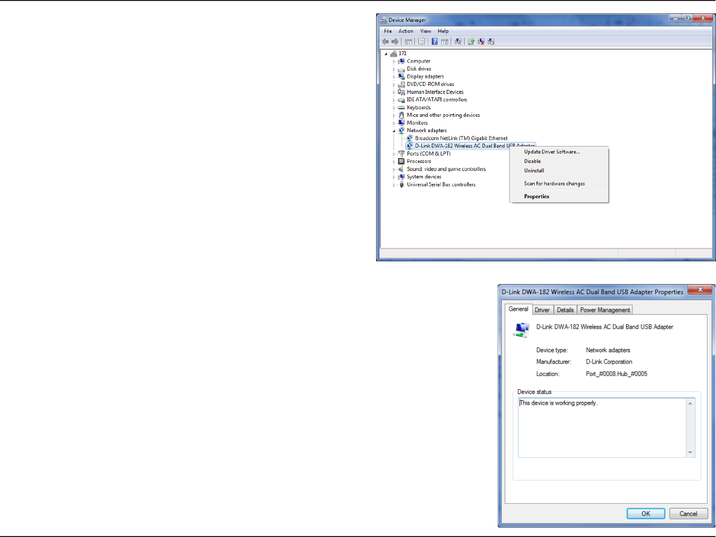Select the Monitors tree label

tap(417, 123)
